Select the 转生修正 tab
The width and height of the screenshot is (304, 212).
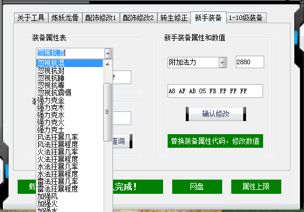tap(174, 18)
